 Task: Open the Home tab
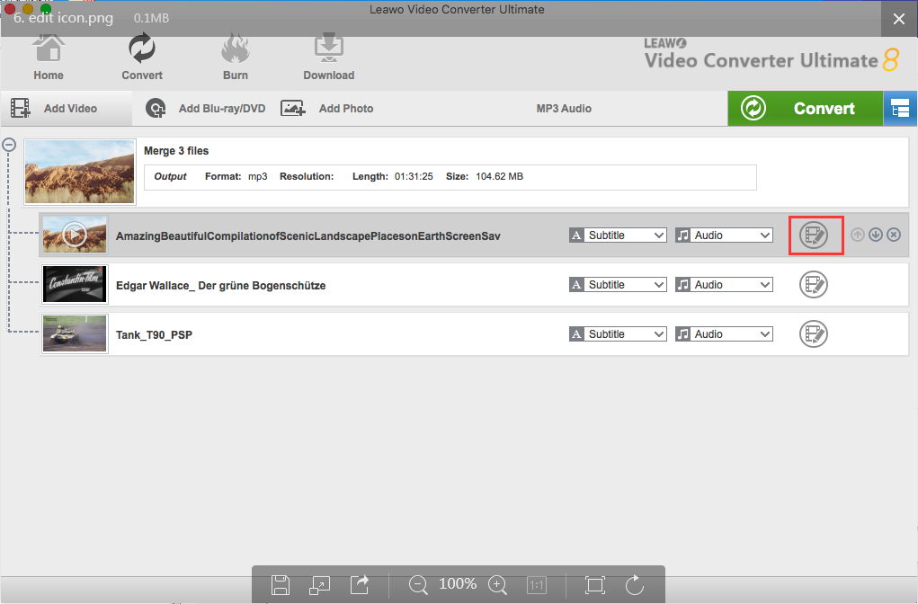click(x=49, y=58)
